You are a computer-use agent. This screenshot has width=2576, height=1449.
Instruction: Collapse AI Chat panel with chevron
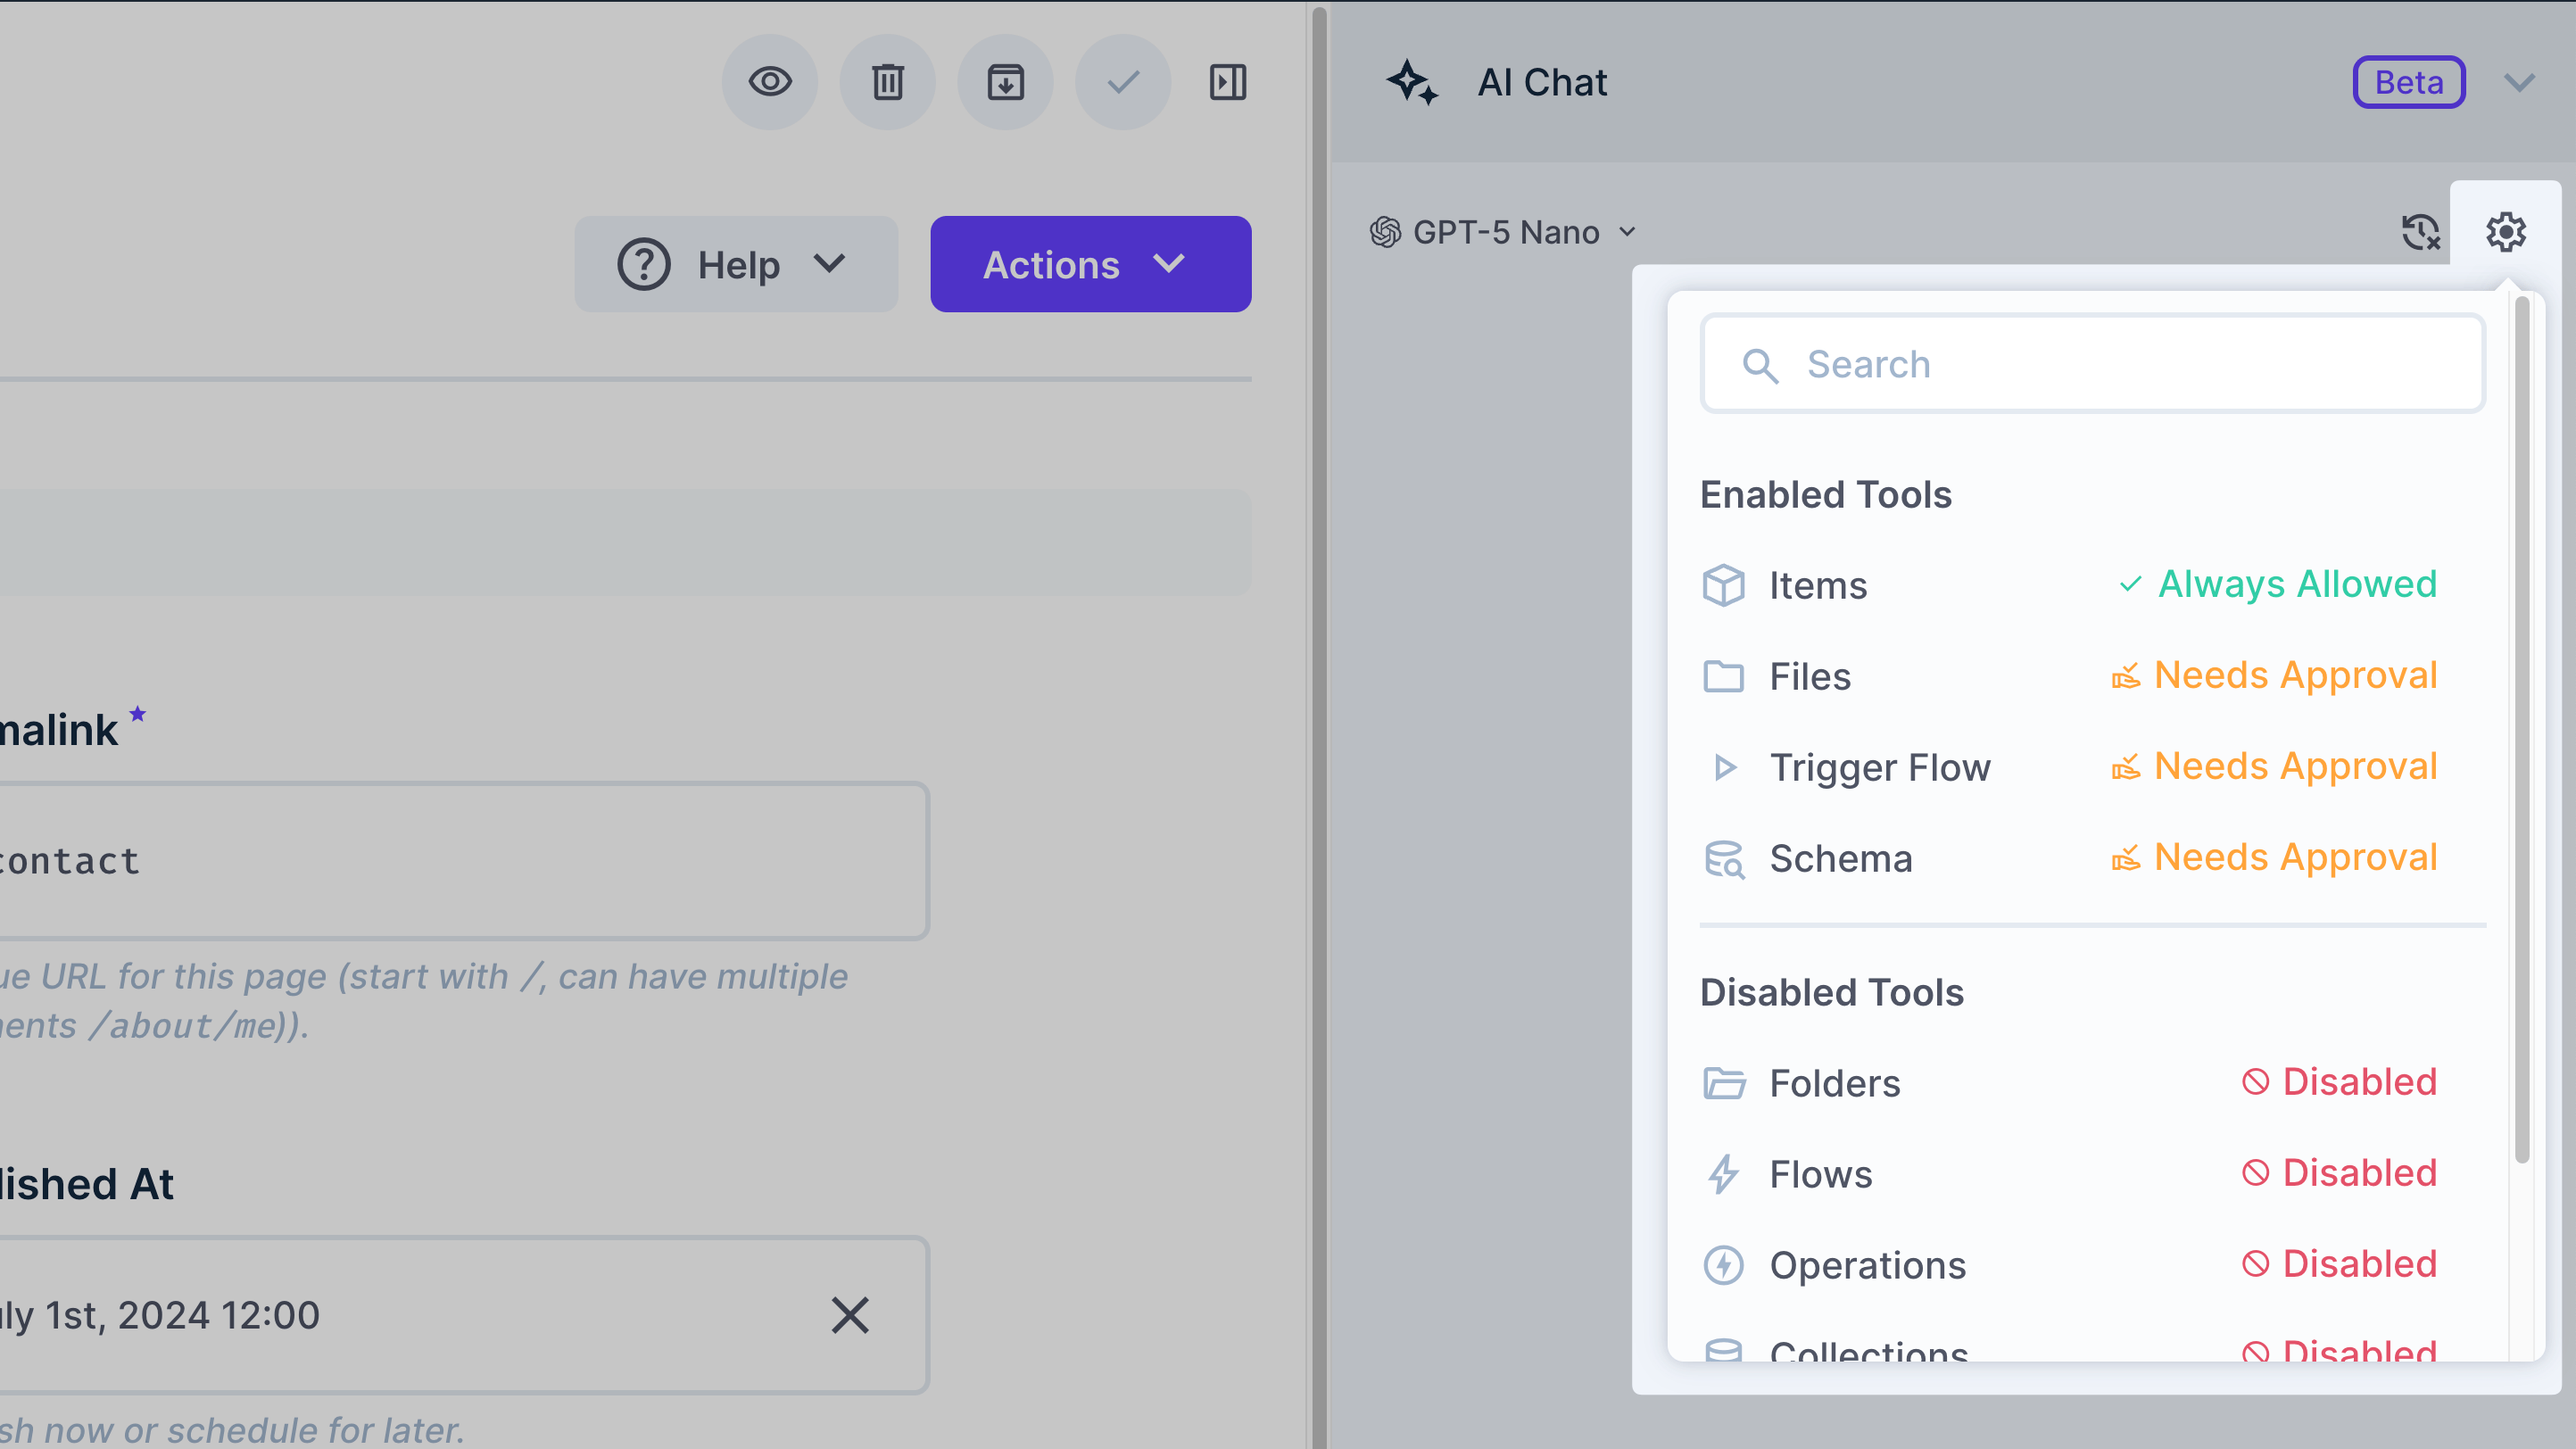(x=2519, y=82)
